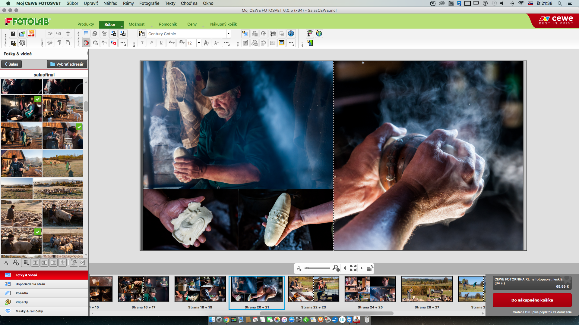Open the Rámy menu in menu bar
579x325 pixels.
tap(128, 3)
